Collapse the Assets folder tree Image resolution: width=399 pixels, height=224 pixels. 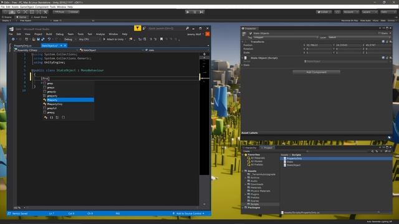coord(243,171)
